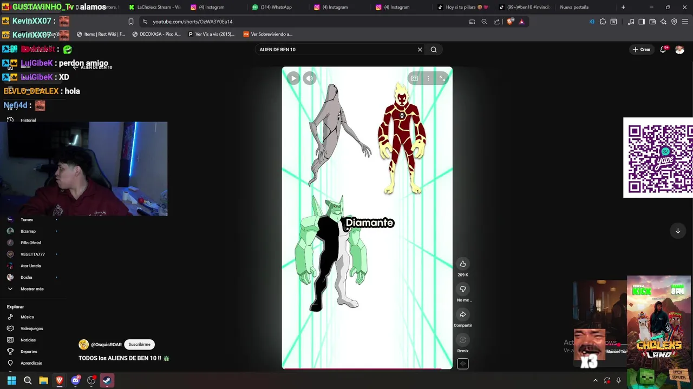Open Steam from the taskbar
Screen dimensions: 693x389
[x=107, y=380]
